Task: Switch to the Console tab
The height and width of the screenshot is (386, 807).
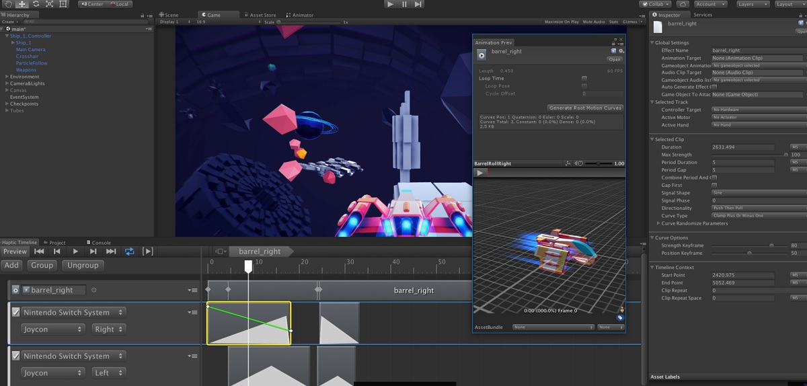Action: point(100,243)
